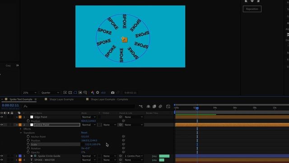Click the timeline layer search field
Viewport: 289px width, 163px height.
pyautogui.click(x=79, y=106)
